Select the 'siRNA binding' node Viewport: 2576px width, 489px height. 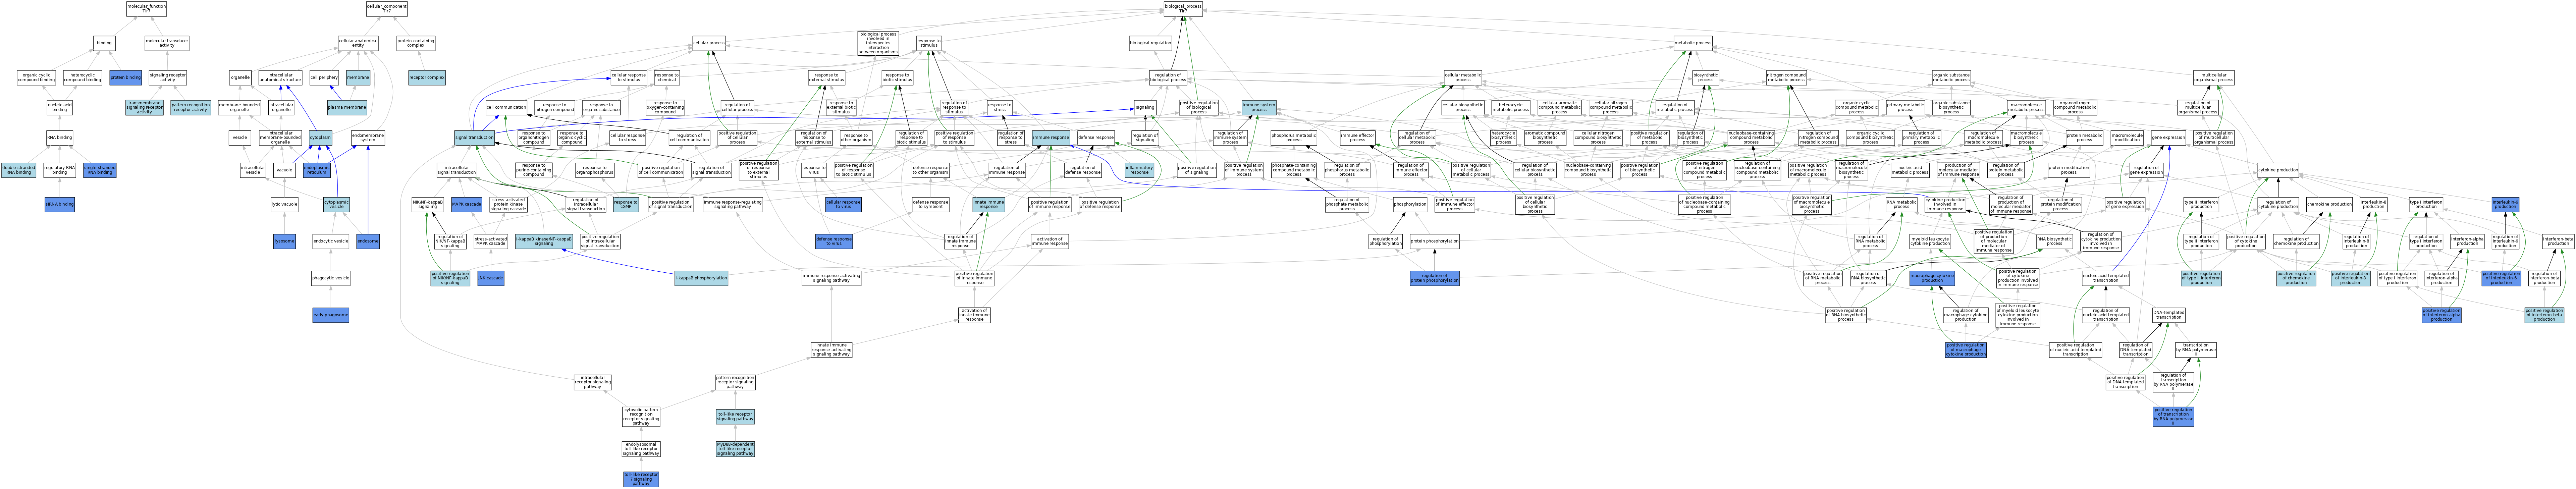[60, 205]
